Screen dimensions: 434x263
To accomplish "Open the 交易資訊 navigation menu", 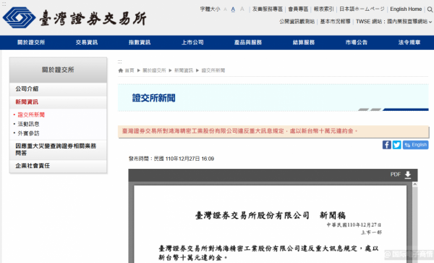I will click(x=87, y=43).
